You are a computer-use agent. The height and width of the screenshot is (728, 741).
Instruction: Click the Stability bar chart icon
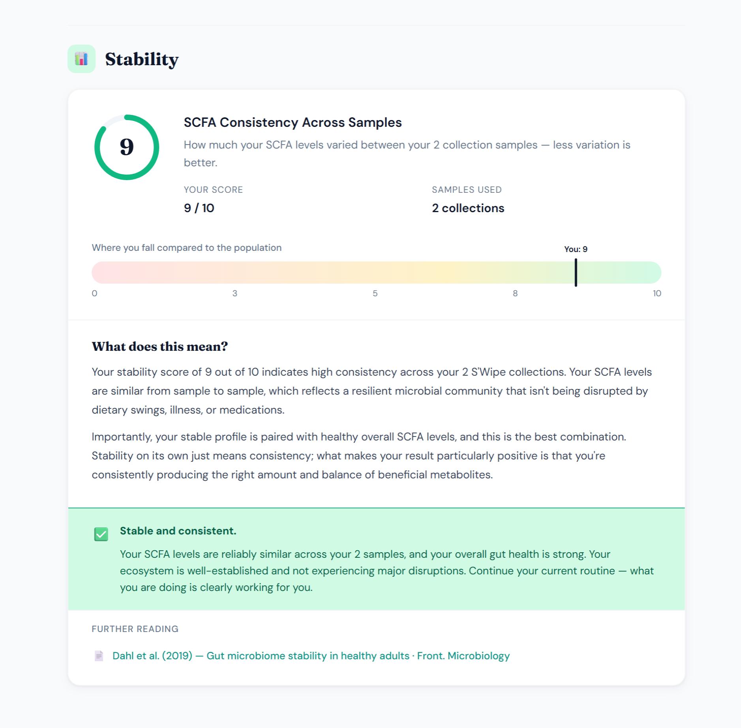(81, 59)
